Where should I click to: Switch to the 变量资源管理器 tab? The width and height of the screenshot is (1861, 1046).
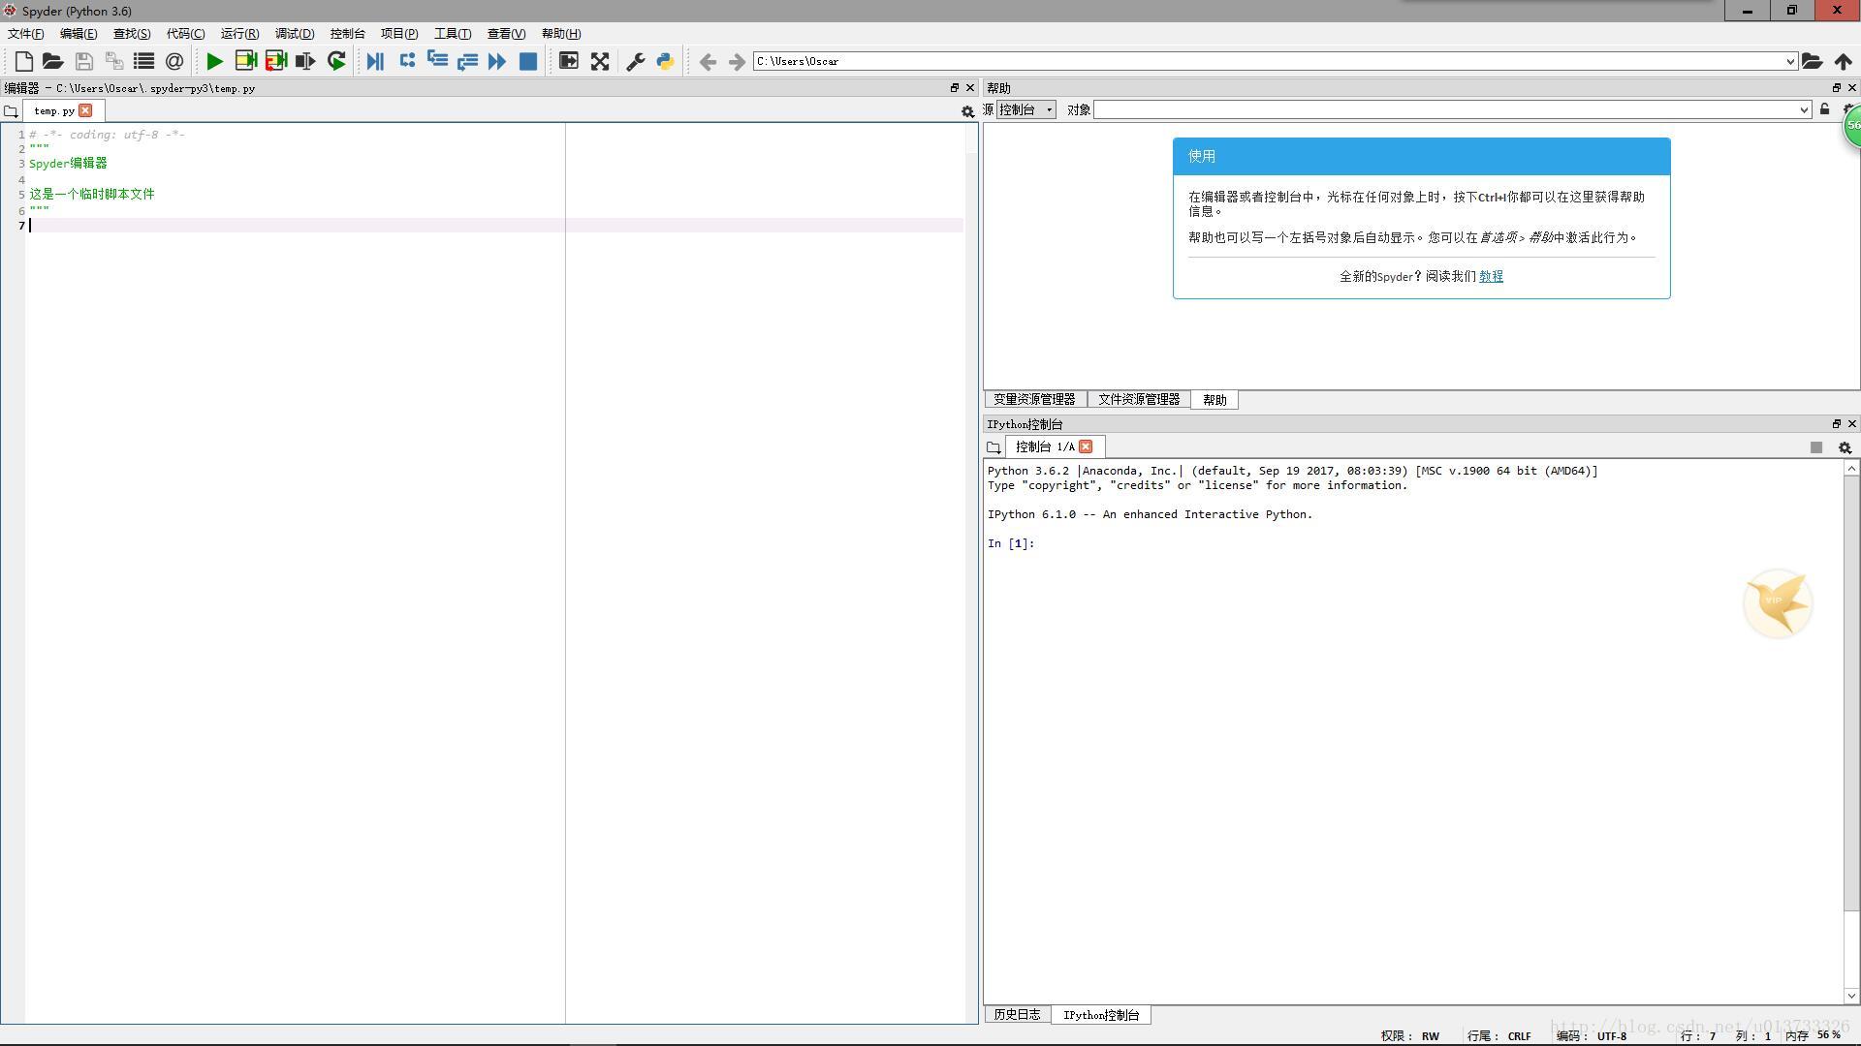click(1034, 399)
